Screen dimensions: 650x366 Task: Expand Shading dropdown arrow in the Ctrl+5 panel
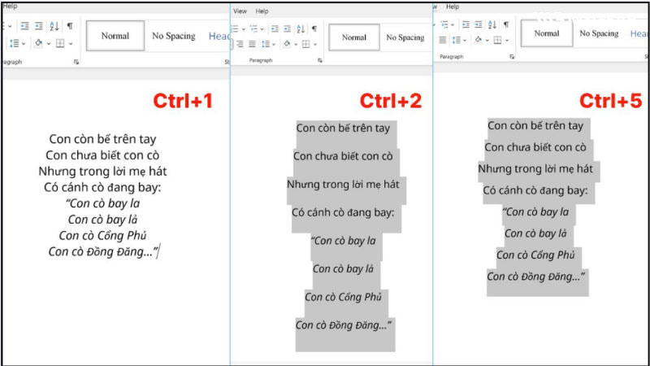click(x=487, y=40)
